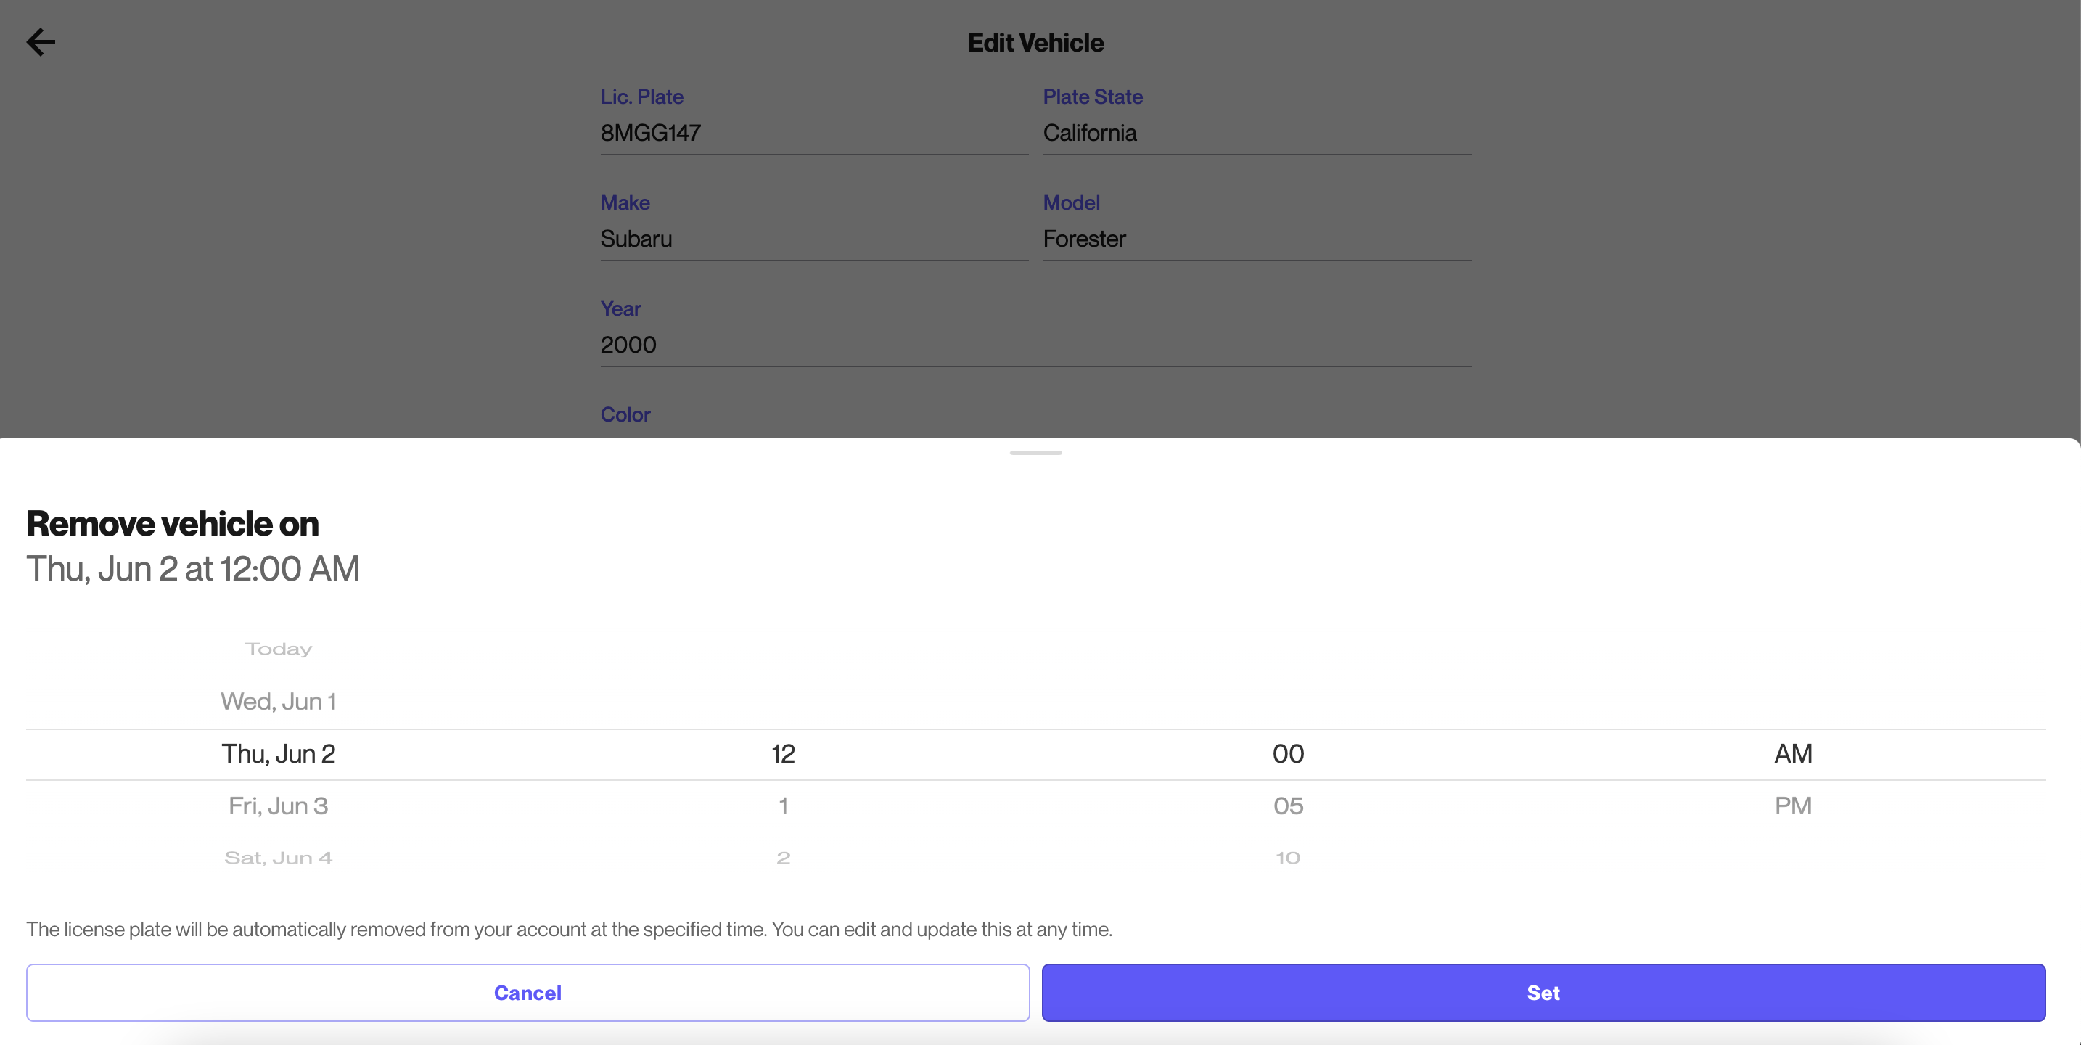This screenshot has height=1045, width=2081.
Task: Select hour 12 in the picker
Action: [783, 754]
